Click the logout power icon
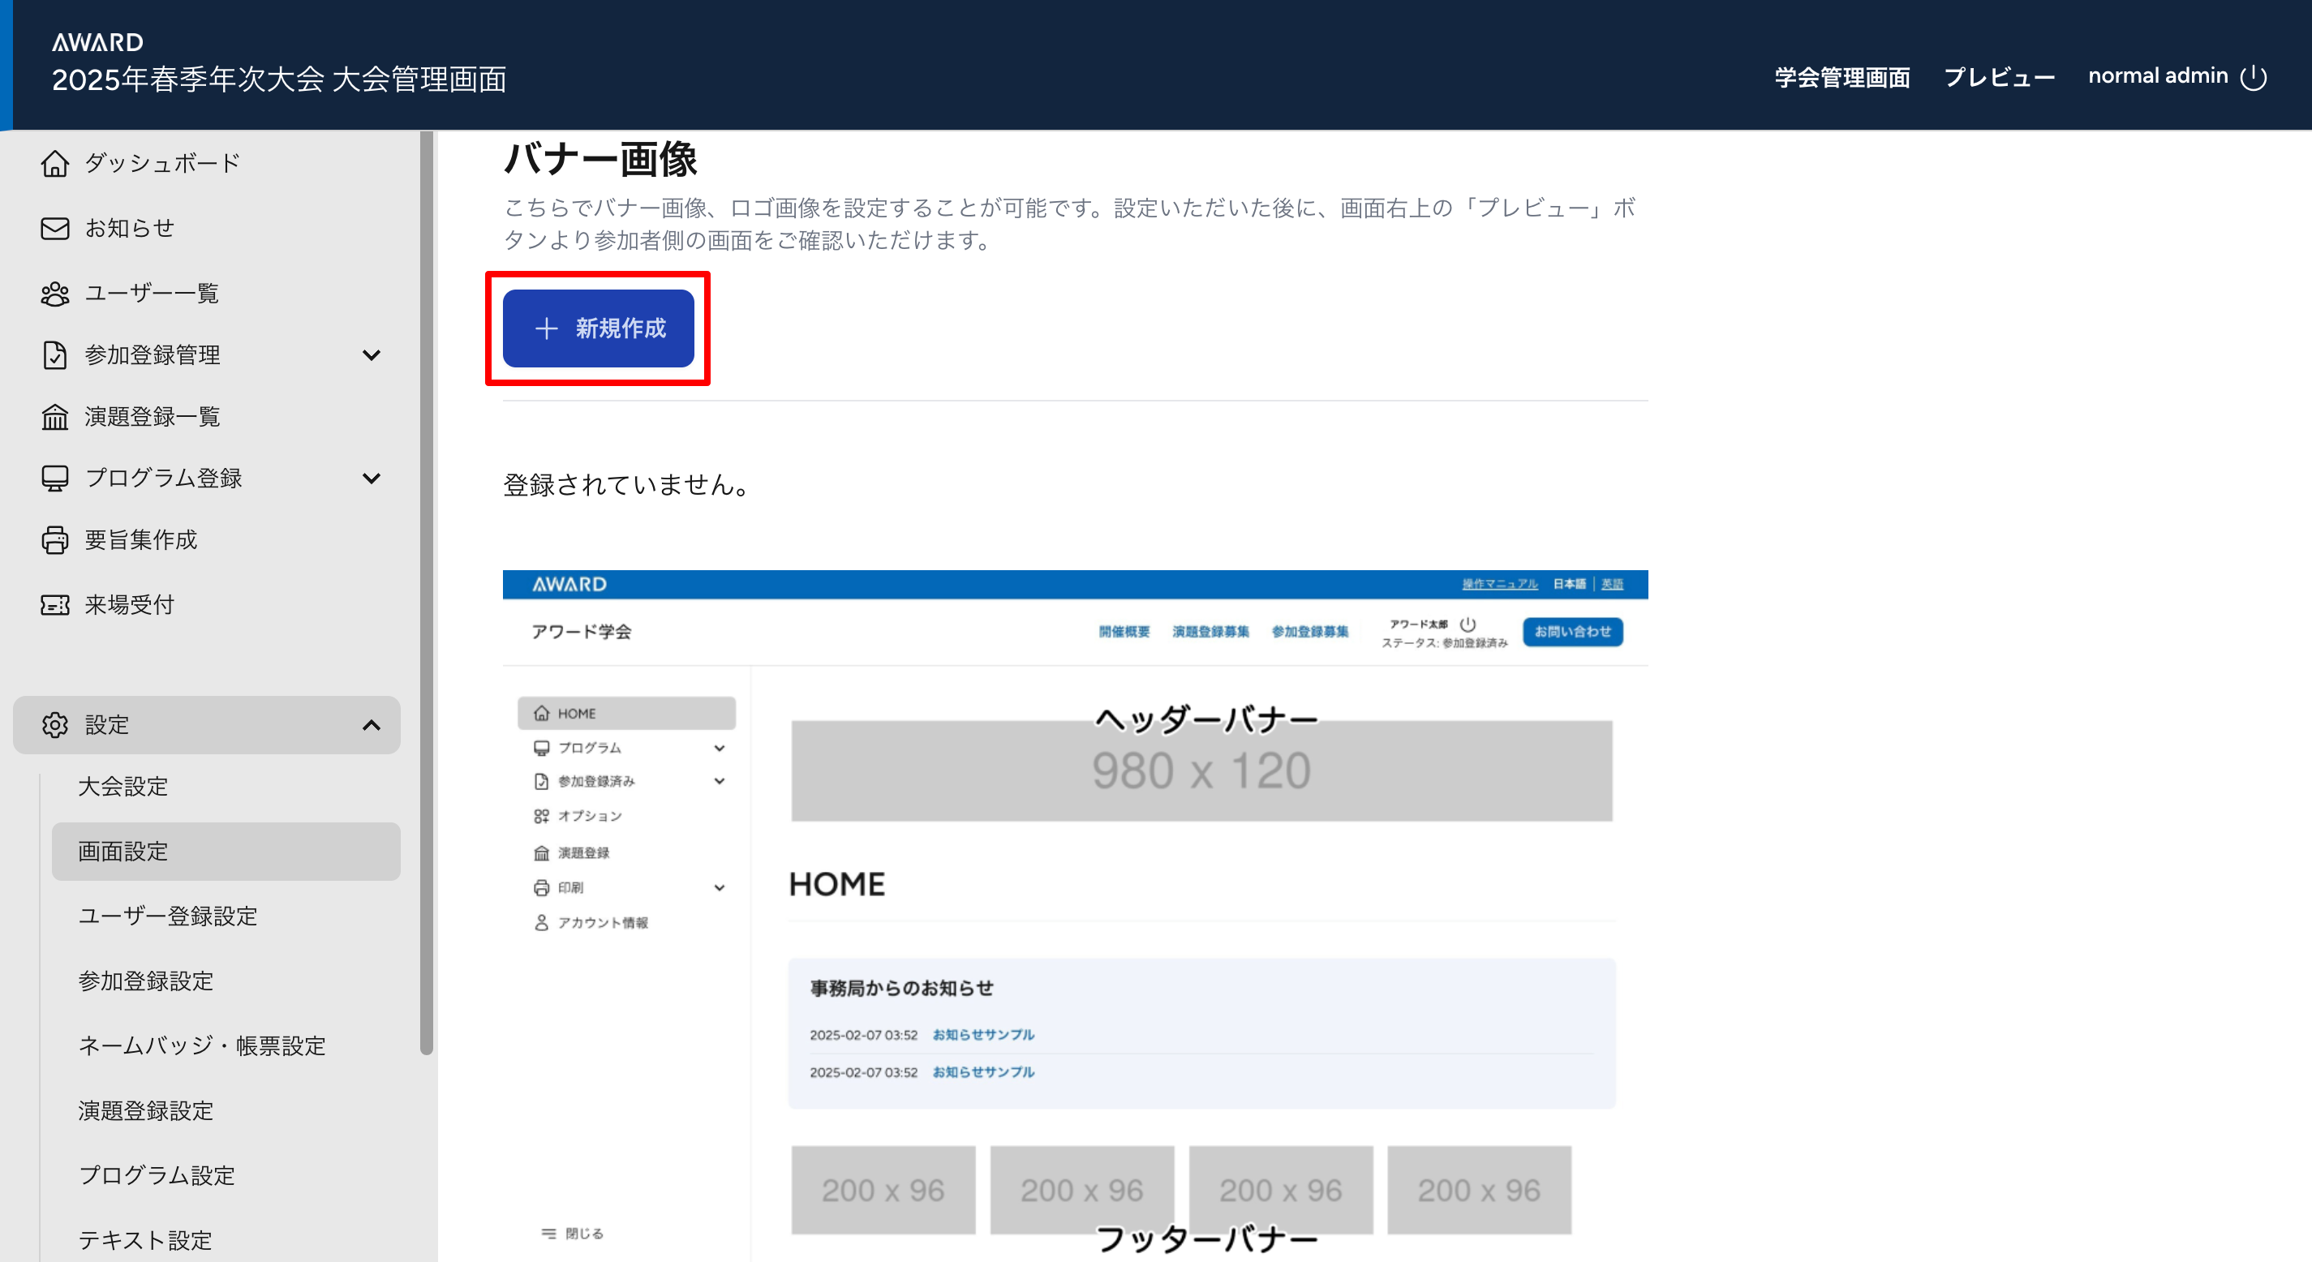The image size is (2312, 1262). coord(2254,77)
